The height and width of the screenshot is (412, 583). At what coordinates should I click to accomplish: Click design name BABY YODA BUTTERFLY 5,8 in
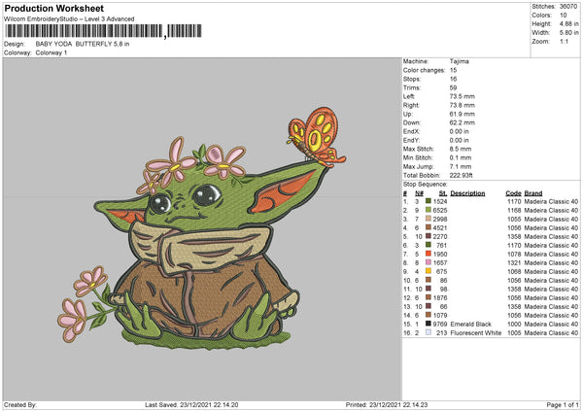83,44
